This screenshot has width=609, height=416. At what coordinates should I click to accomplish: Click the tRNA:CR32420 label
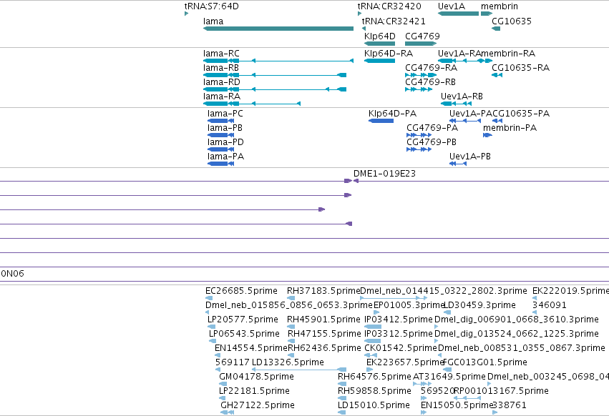(389, 6)
